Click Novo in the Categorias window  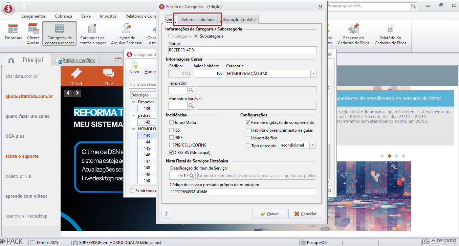(x=134, y=67)
